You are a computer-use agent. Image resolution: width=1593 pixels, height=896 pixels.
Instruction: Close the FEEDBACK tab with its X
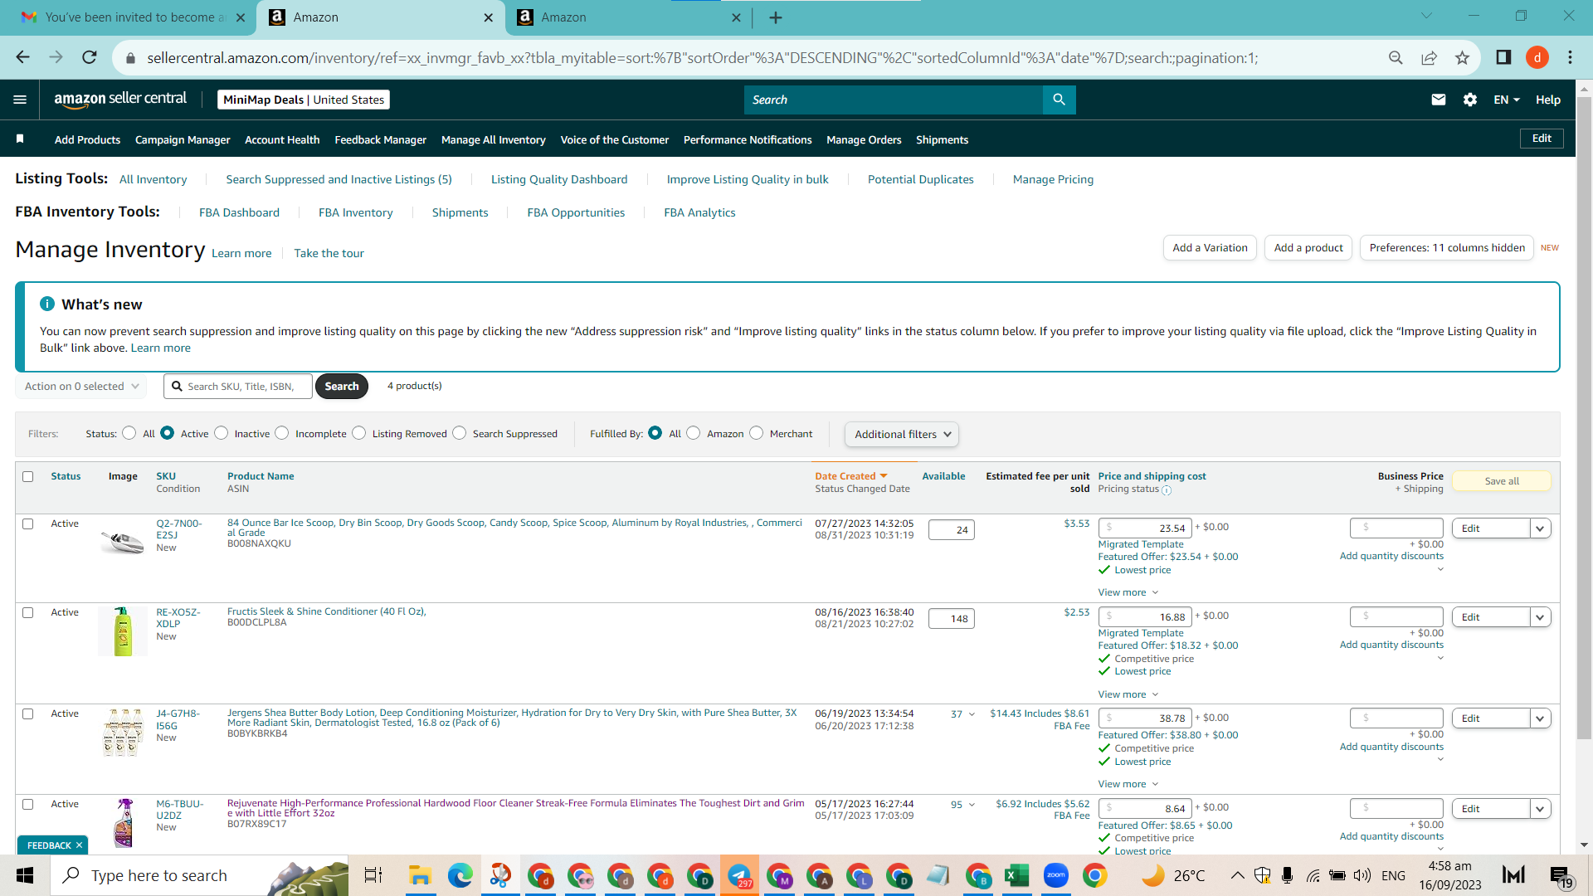79,845
